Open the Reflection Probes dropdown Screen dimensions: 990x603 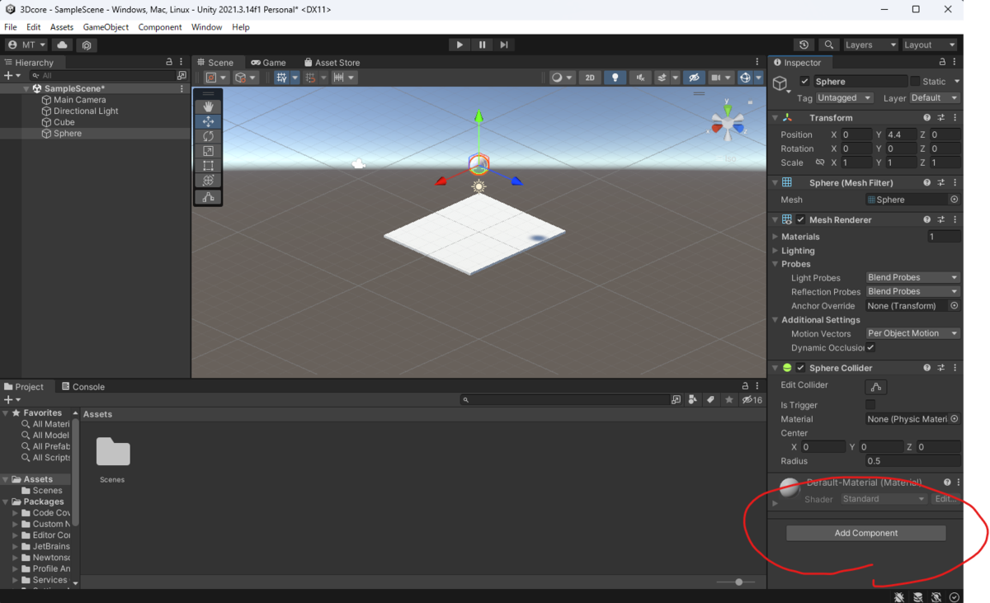point(912,291)
